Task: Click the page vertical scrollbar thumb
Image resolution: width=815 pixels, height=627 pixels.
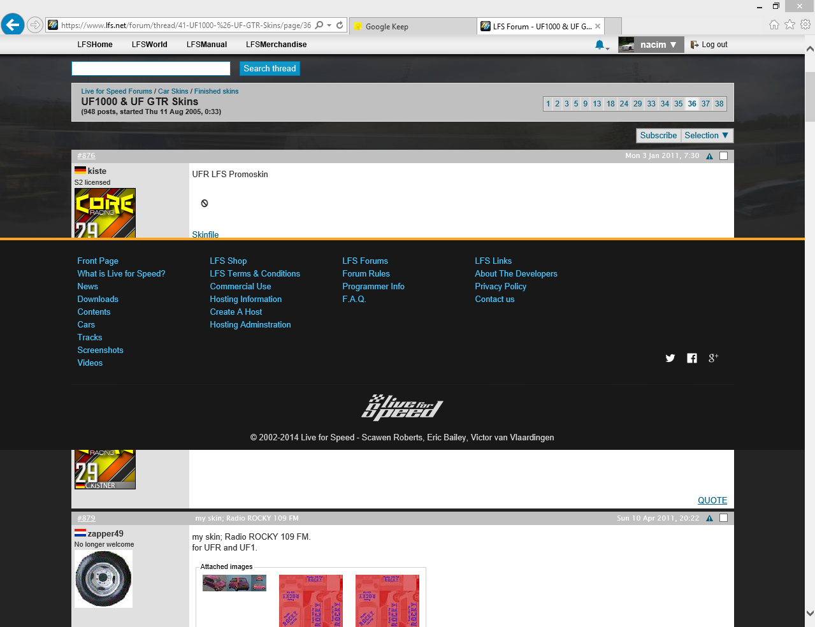Action: point(810,96)
